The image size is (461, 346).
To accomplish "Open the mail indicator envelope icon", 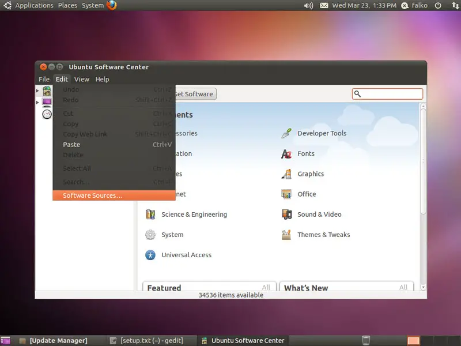I will (x=324, y=5).
